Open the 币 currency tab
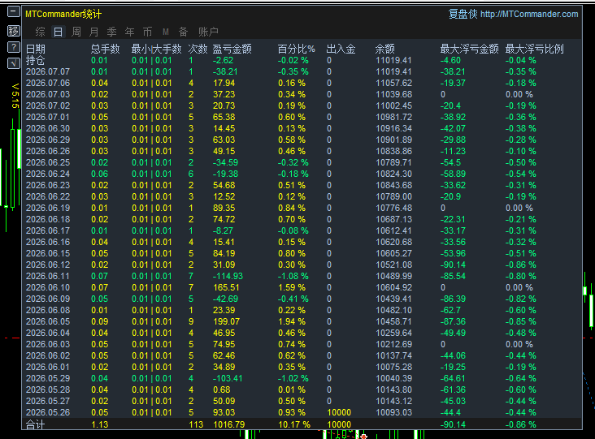This screenshot has width=595, height=439. [147, 32]
